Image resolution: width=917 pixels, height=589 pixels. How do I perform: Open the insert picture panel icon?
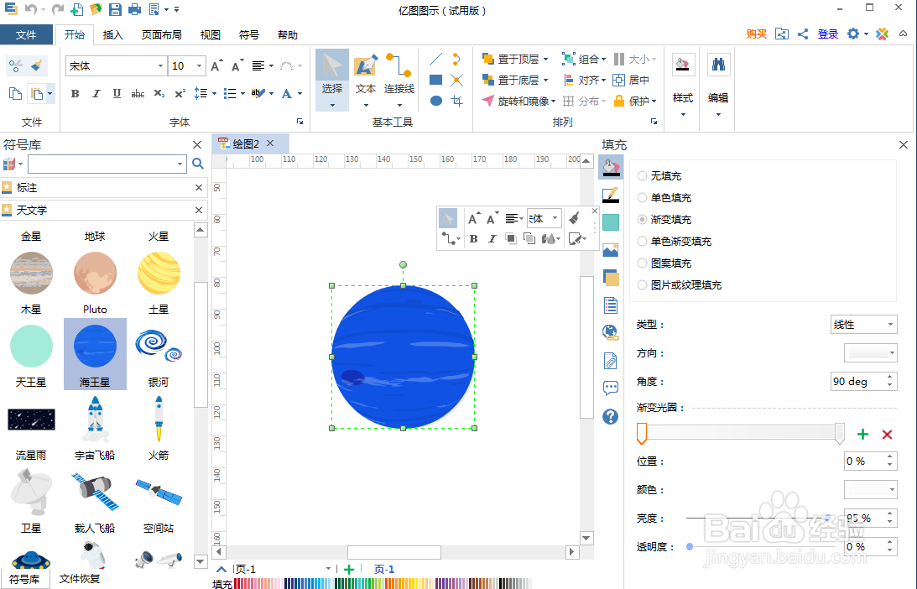pos(610,250)
